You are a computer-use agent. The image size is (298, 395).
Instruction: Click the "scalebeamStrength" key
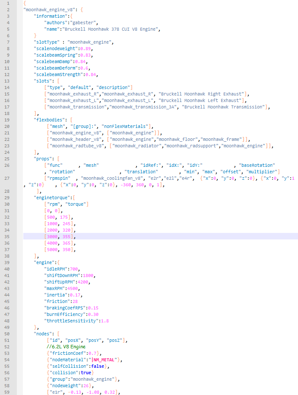click(58, 75)
